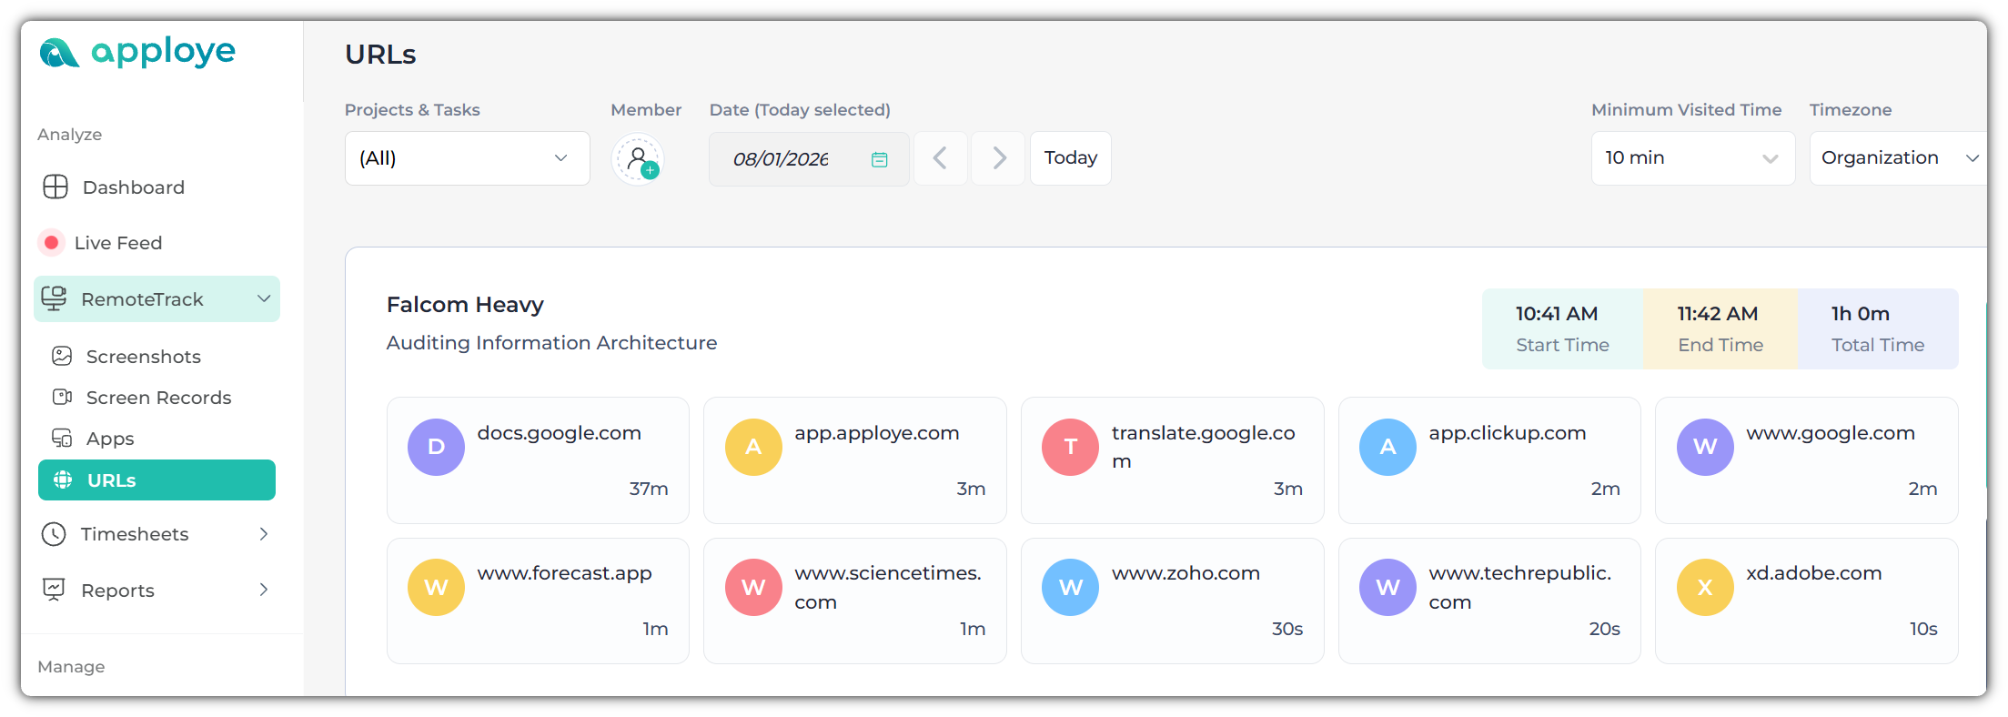
Task: Click the add member icon
Action: click(638, 159)
